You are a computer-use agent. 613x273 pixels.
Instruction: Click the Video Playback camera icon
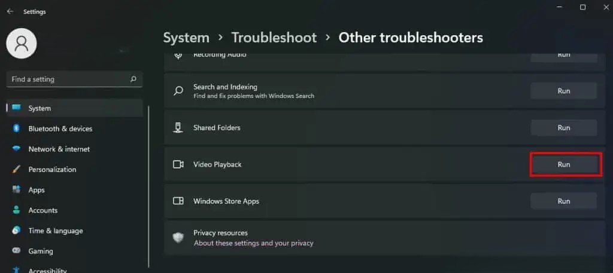(x=178, y=164)
